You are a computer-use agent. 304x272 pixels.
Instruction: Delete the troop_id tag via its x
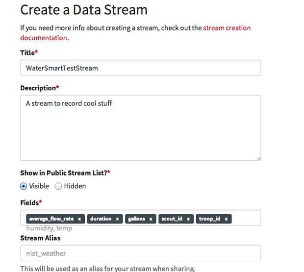coord(226,219)
